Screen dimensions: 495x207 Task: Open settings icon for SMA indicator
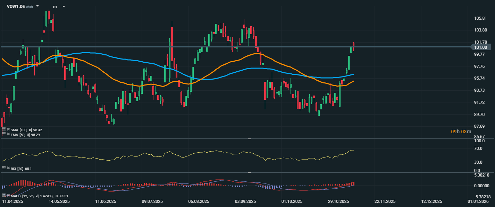(3, 130)
